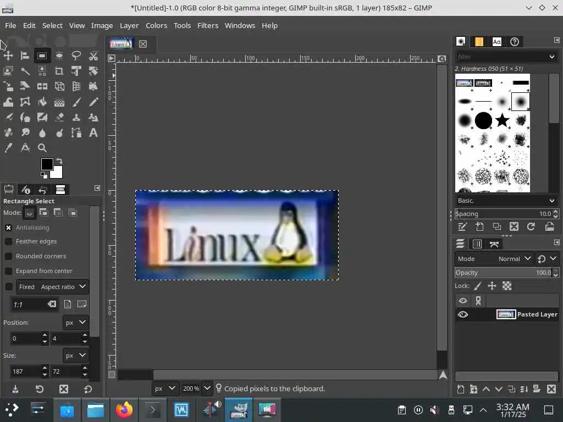Adjust the layer Opacity slider
This screenshot has width=563, height=422.
point(506,273)
